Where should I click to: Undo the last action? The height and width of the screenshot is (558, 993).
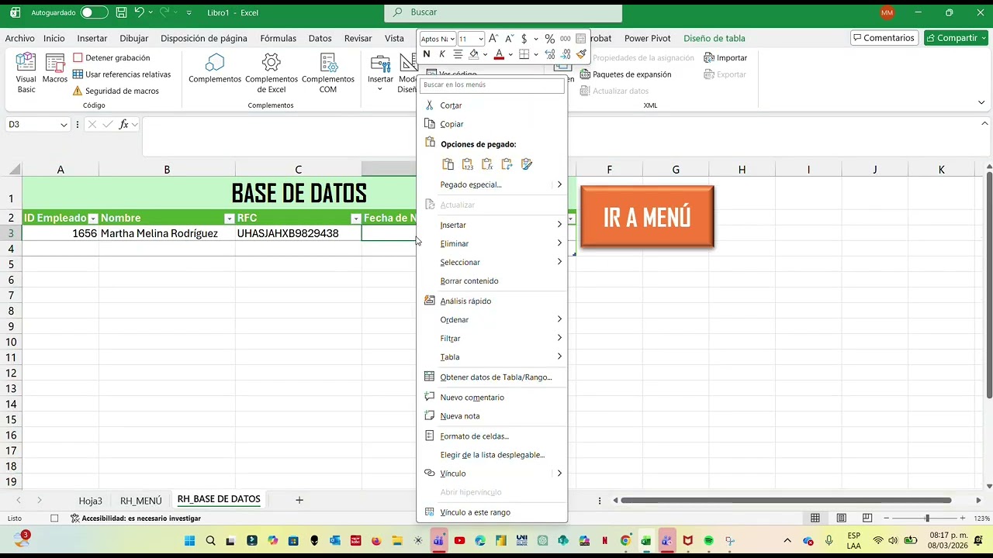point(139,12)
